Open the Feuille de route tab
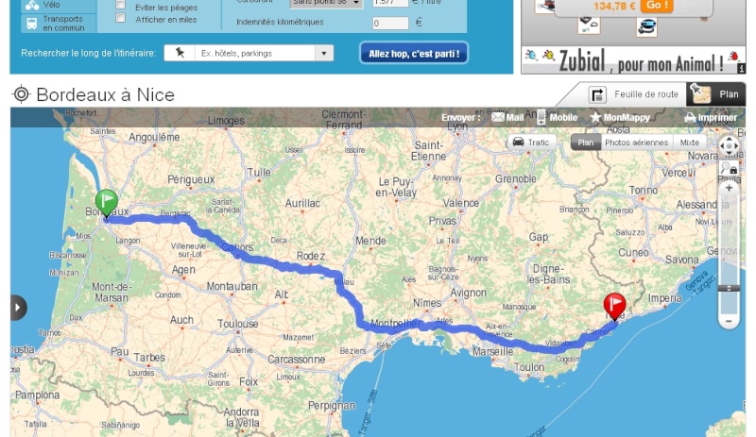756x437 pixels. [633, 94]
